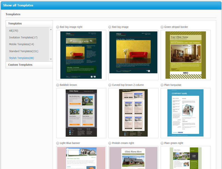Click the category list scroll up arrow
The image size is (222, 169).
coord(51,30)
